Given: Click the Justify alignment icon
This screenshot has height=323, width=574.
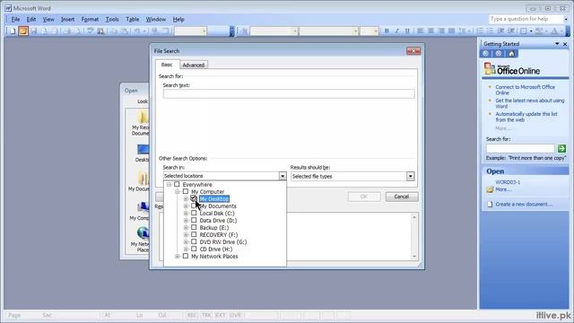Looking at the screenshot, I should [x=451, y=31].
